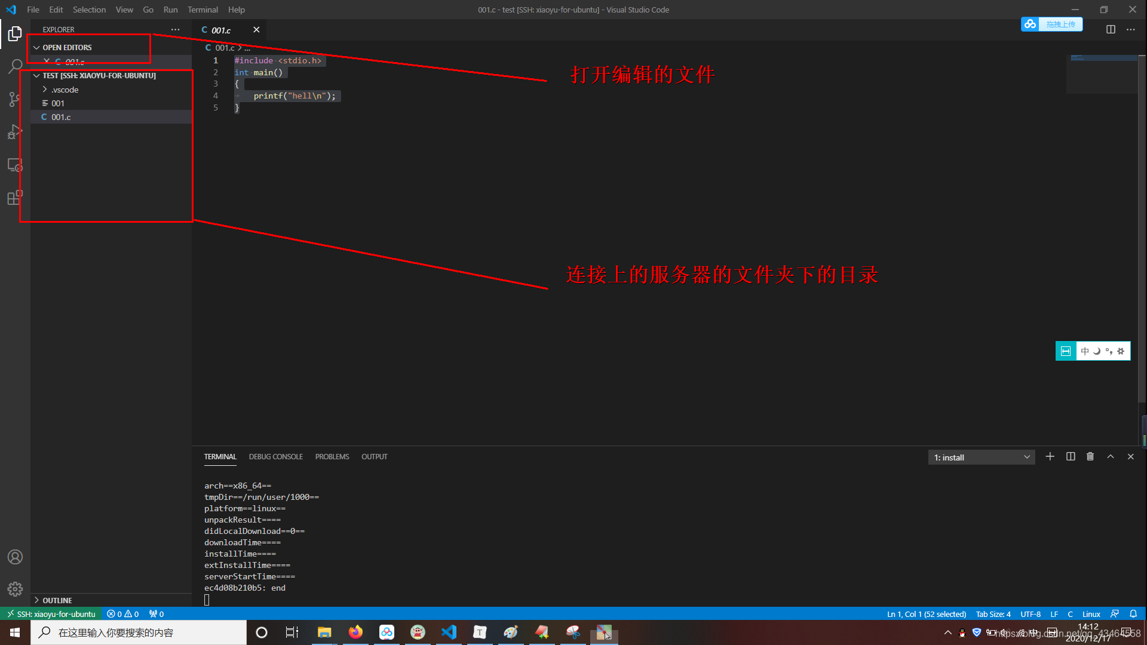Toggle IME Chinese/English mode indicator
Viewport: 1147px width, 645px height.
pos(1085,351)
